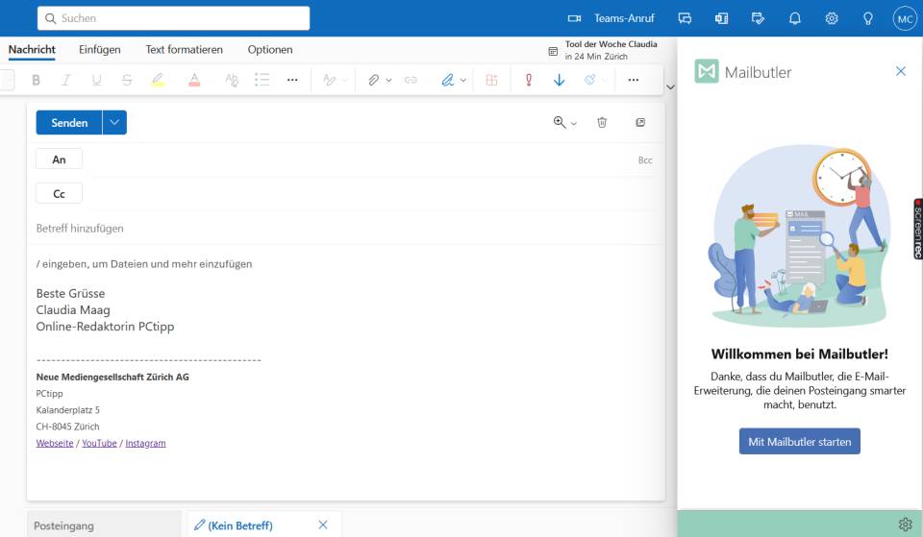
Task: Toggle italic formatting
Action: 66,80
